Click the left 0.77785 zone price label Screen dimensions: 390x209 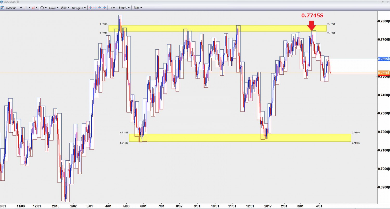click(103, 24)
